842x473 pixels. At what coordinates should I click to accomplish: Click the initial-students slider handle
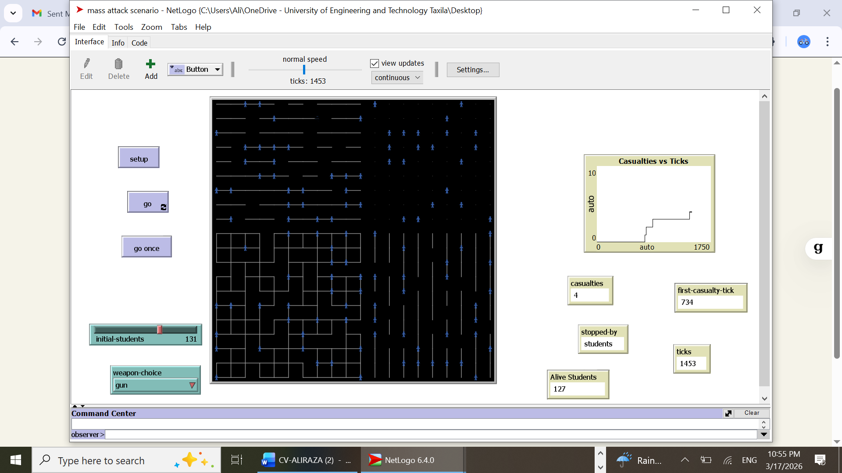tap(160, 330)
